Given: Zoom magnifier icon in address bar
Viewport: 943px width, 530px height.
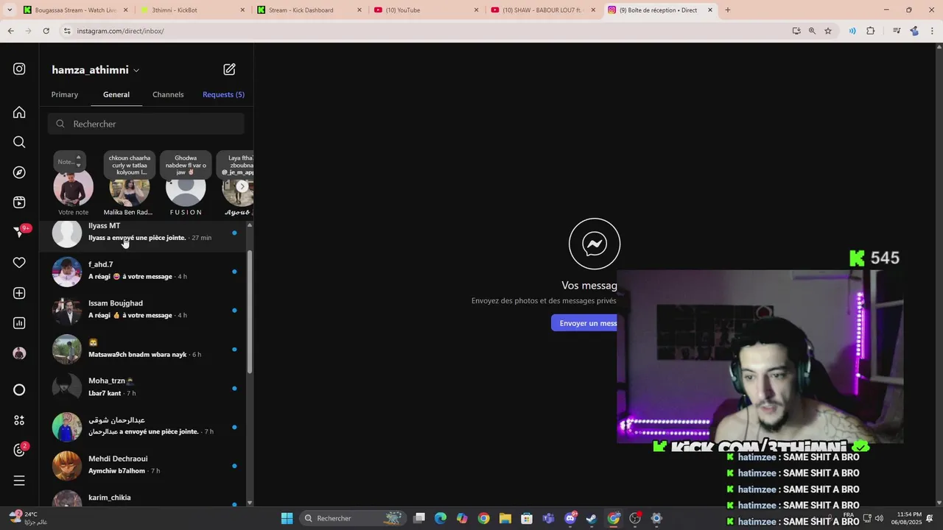Looking at the screenshot, I should [x=812, y=31].
